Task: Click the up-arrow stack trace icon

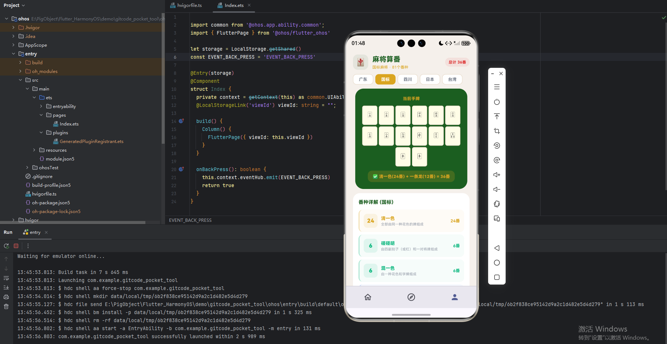Action: pos(6,259)
